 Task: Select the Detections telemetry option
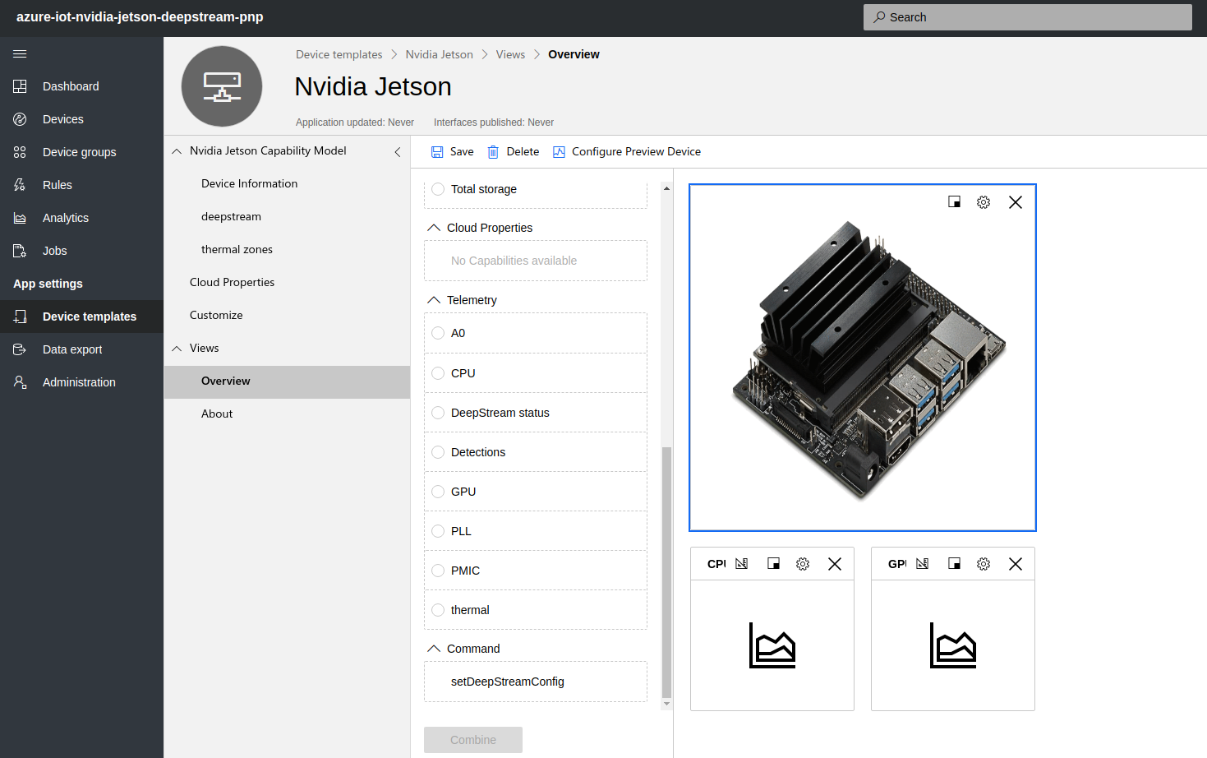(x=438, y=452)
